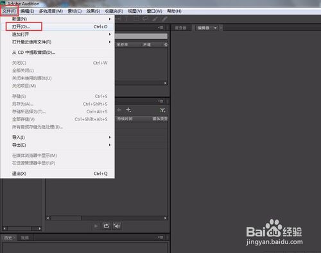Click the add shortcut plus icon
This screenshot has height=253, width=321.
click(128, 110)
